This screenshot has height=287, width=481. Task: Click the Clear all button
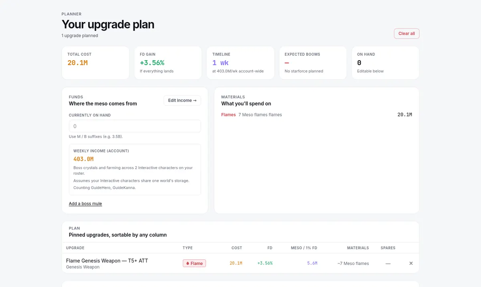point(406,34)
